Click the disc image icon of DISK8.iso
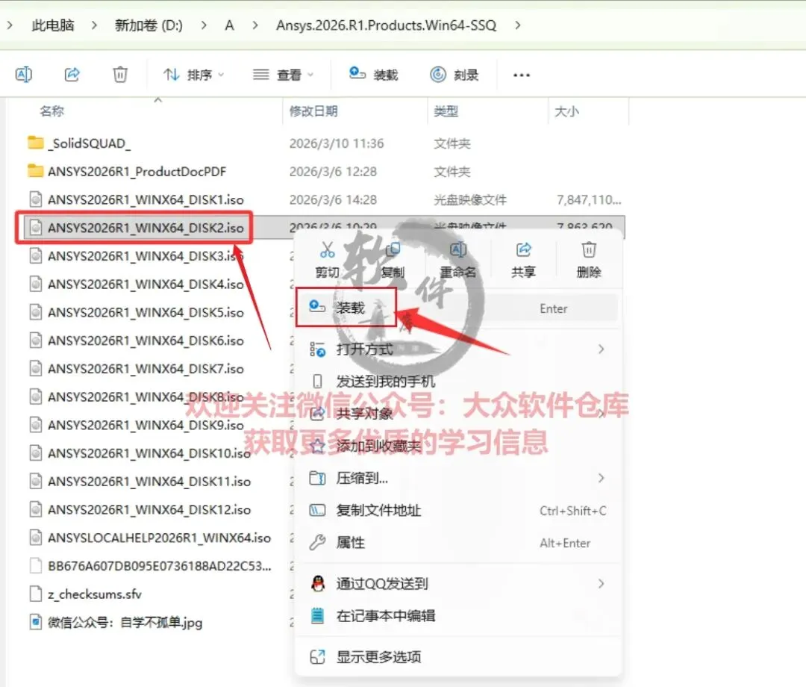Viewport: 806px width, 687px height. (x=36, y=397)
